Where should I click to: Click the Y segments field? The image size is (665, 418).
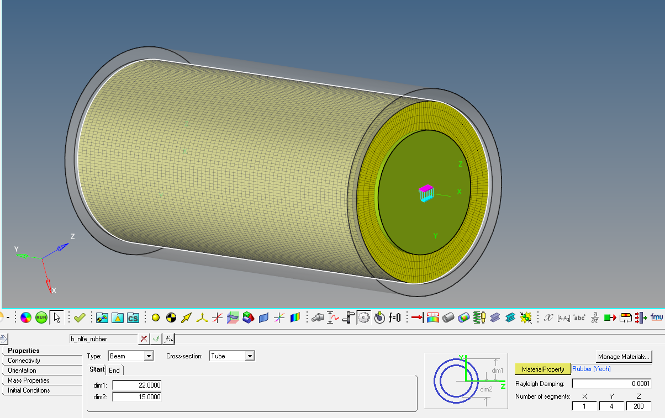611,406
